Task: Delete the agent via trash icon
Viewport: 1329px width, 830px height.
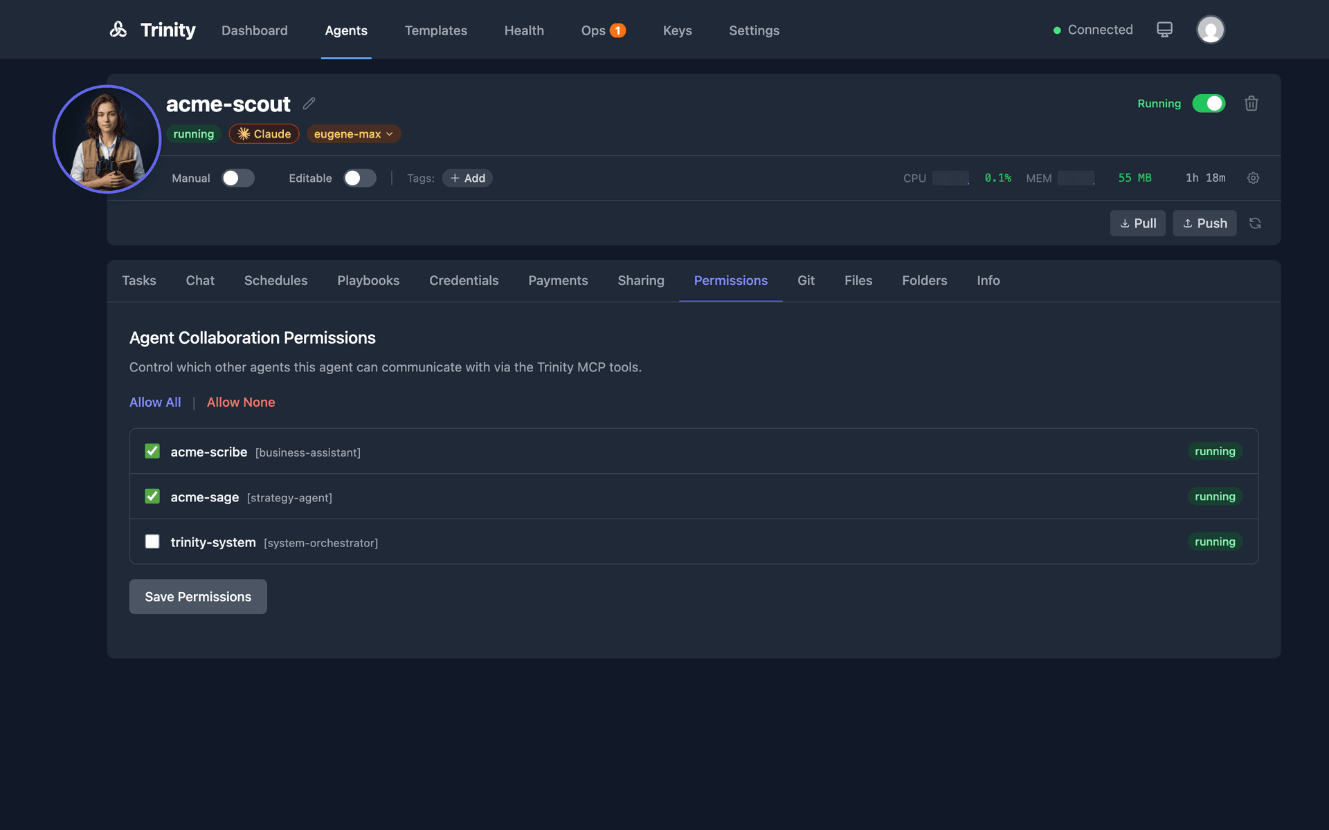Action: [1251, 103]
